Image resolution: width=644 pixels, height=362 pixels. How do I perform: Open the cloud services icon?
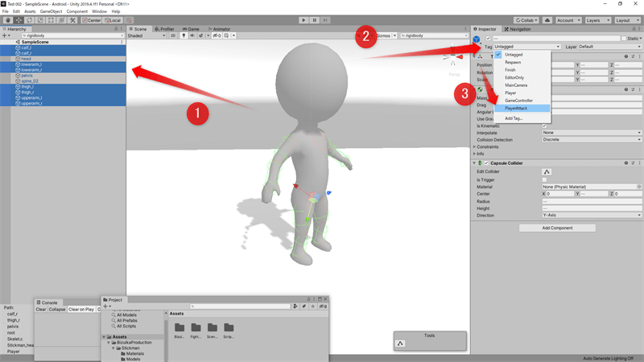point(547,20)
